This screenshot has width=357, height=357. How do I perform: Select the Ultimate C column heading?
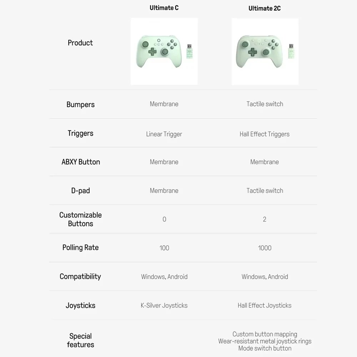[164, 7]
